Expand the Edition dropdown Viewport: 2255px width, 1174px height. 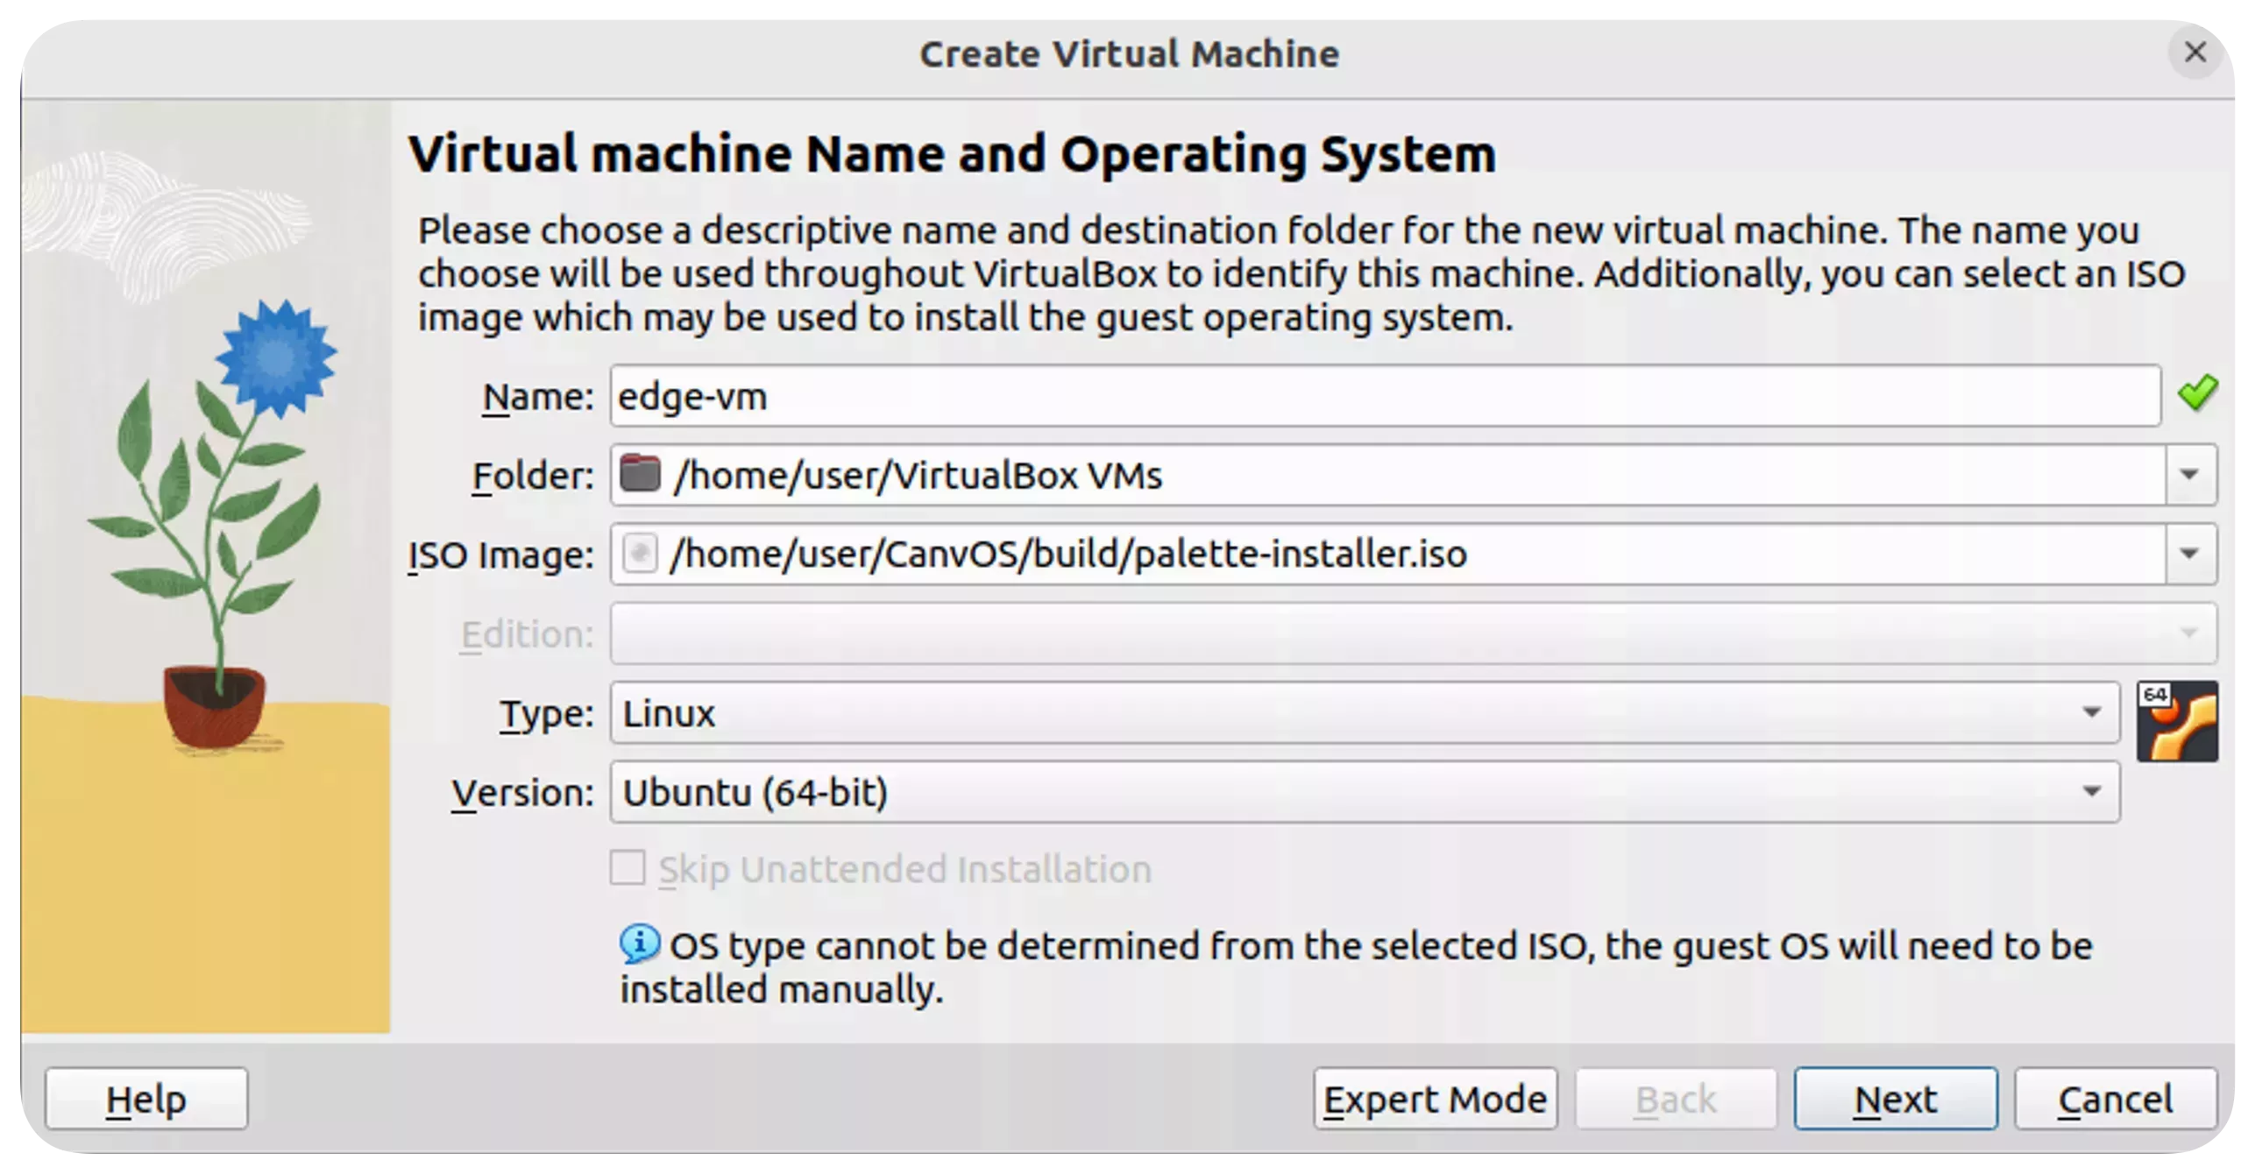point(1413,633)
